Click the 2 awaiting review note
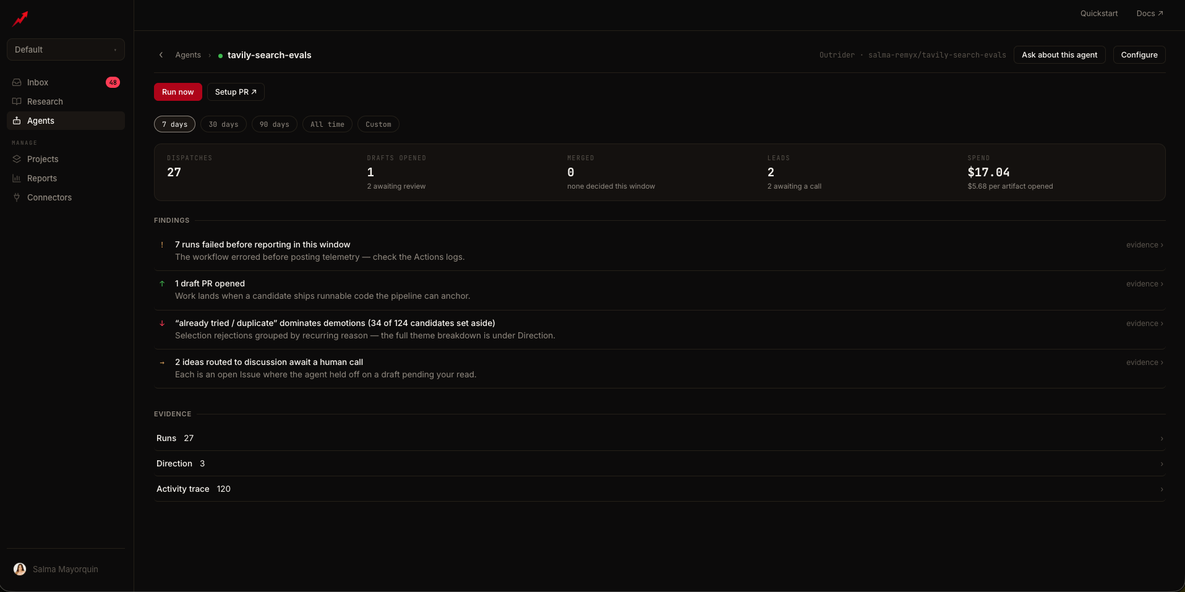Image resolution: width=1185 pixels, height=592 pixels. [x=396, y=186]
